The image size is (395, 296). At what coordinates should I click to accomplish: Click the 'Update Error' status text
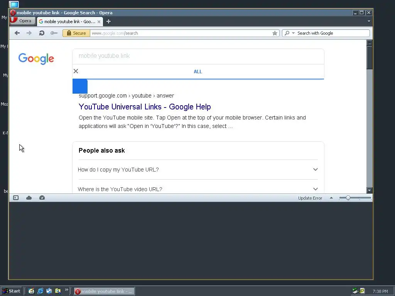(x=310, y=198)
